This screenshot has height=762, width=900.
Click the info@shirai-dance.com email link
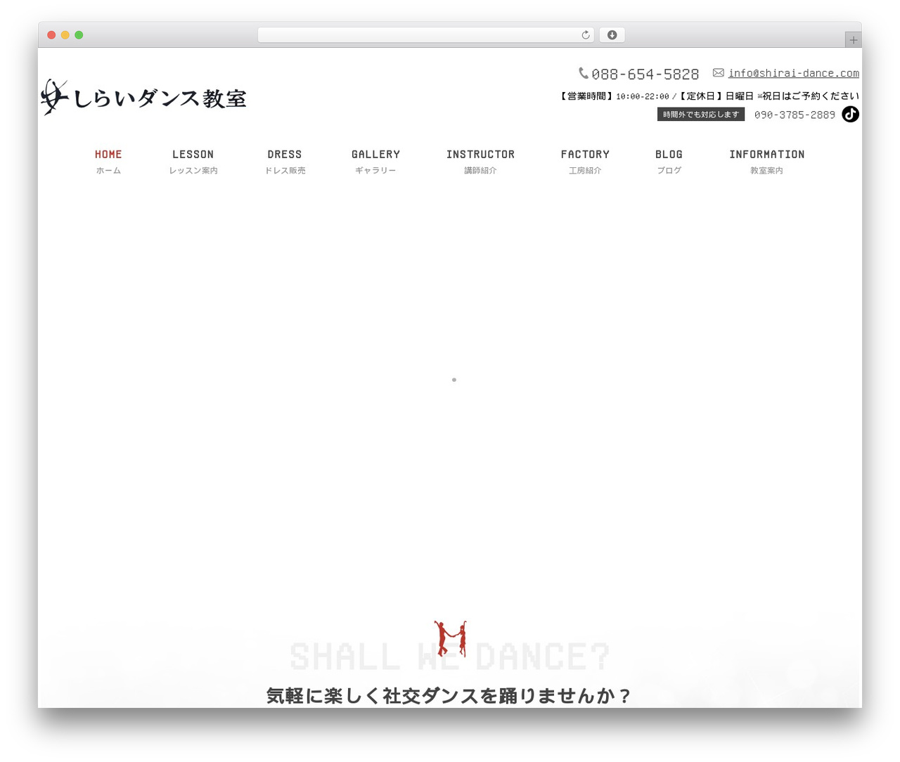(x=794, y=73)
